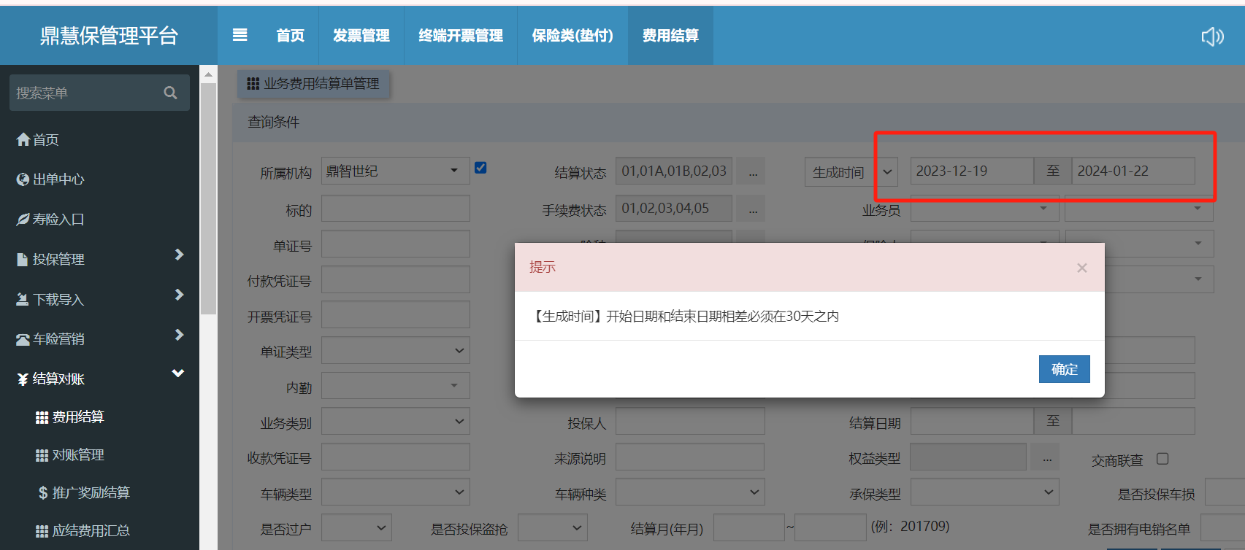Open the first 业务员 dropdown
1245x550 pixels.
click(984, 209)
